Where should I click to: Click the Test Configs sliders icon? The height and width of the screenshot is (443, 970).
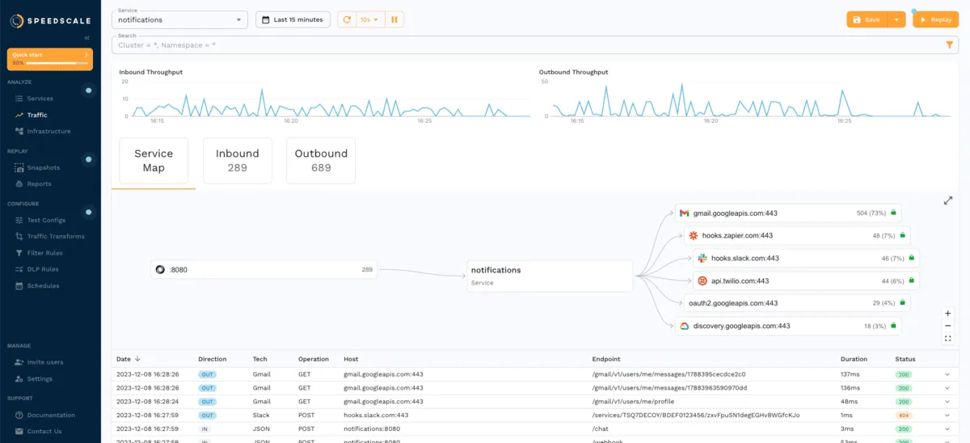click(19, 220)
